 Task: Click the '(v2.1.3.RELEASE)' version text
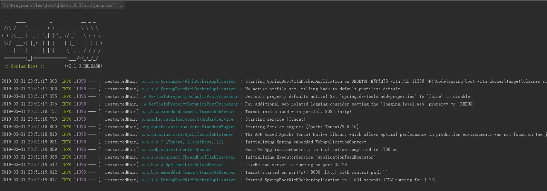pos(83,66)
